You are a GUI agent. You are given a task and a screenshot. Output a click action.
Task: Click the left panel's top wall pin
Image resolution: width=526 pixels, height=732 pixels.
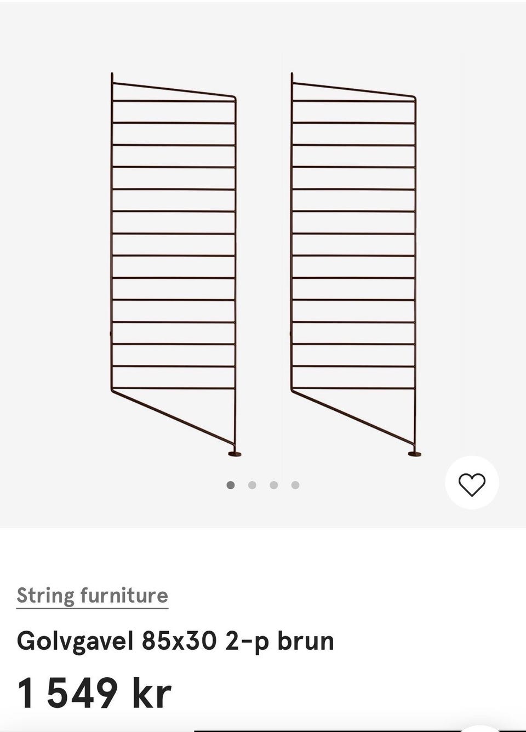coord(112,77)
